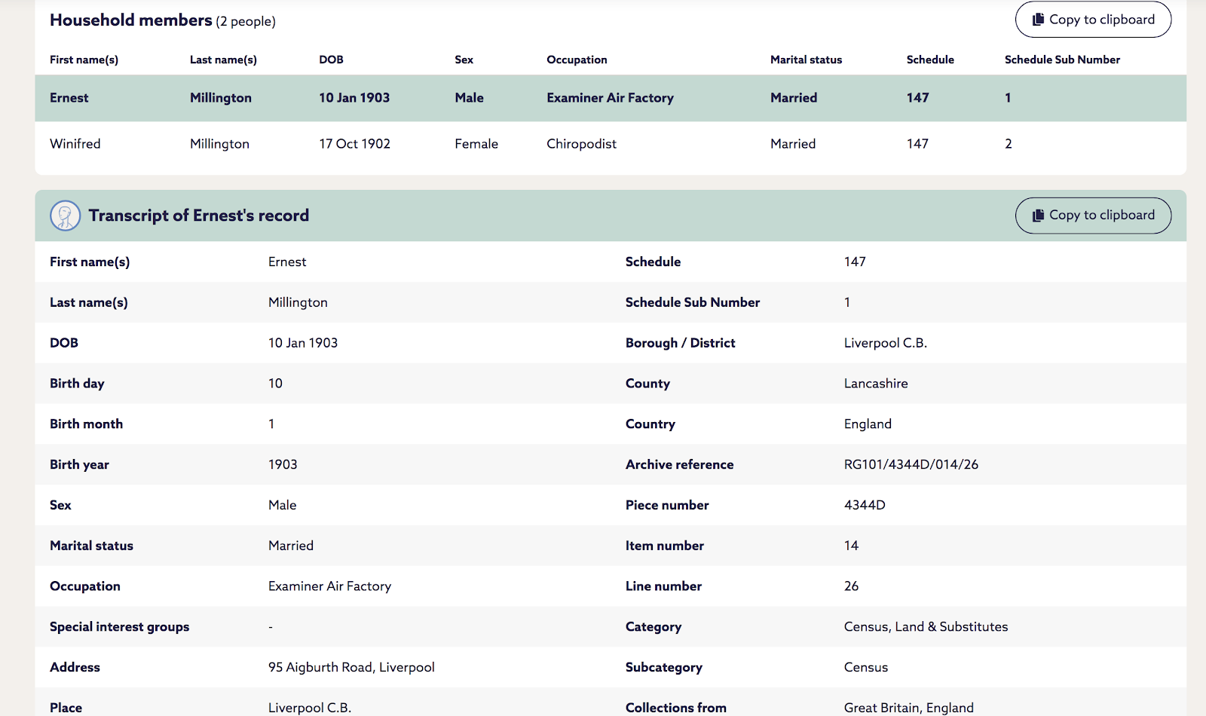This screenshot has width=1206, height=716.
Task: Copy Ernest's transcript to clipboard
Action: coord(1093,216)
